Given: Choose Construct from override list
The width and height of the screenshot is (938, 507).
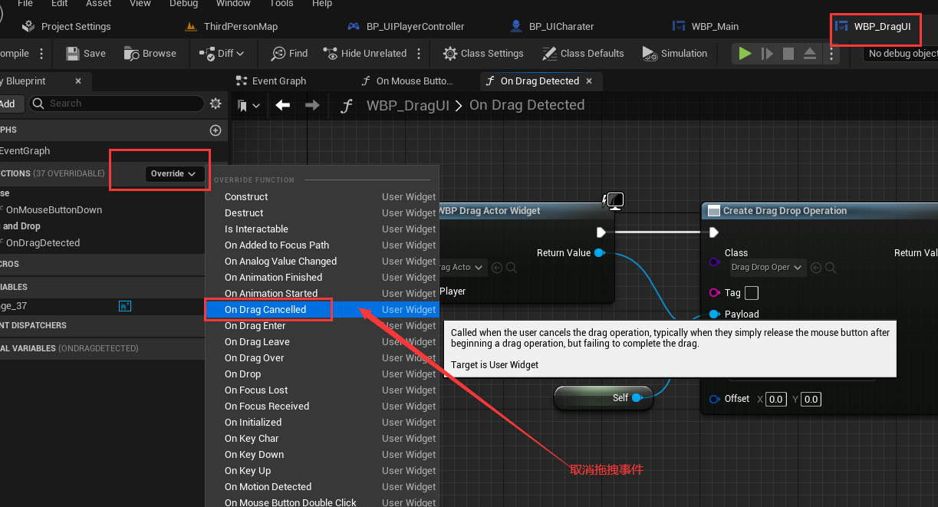Looking at the screenshot, I should 322,197.
